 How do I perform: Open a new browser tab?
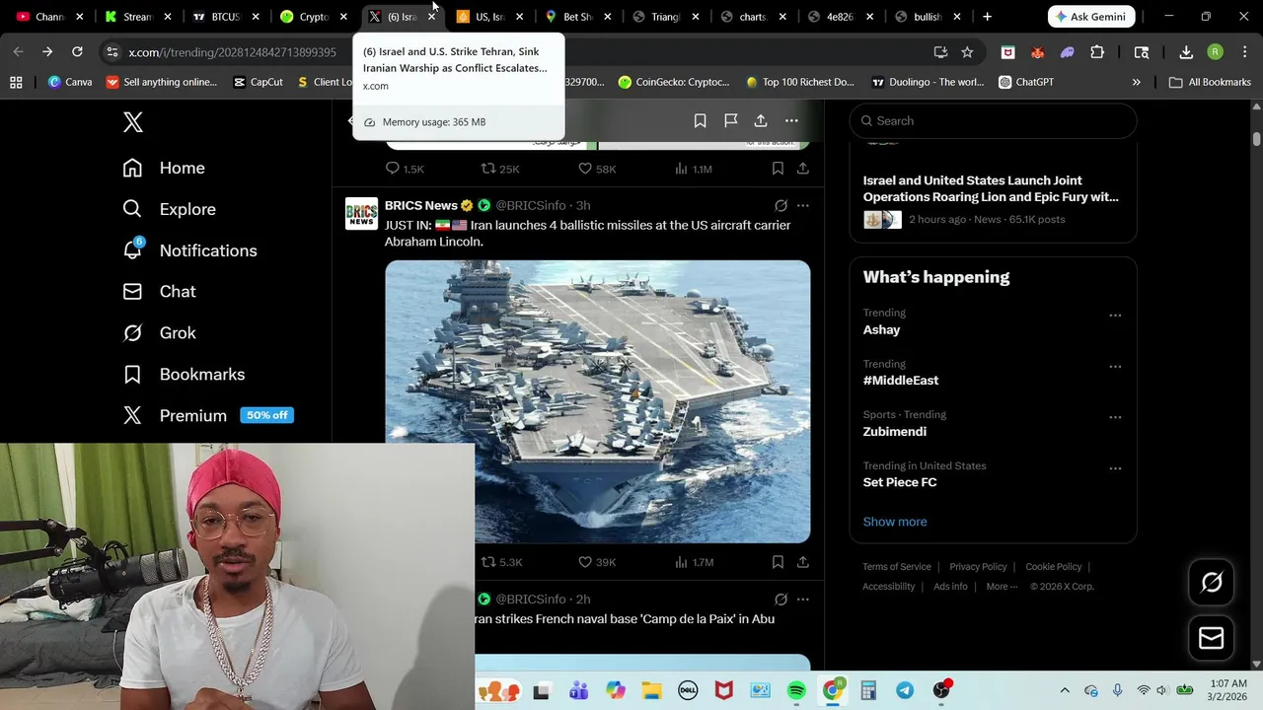point(987,17)
